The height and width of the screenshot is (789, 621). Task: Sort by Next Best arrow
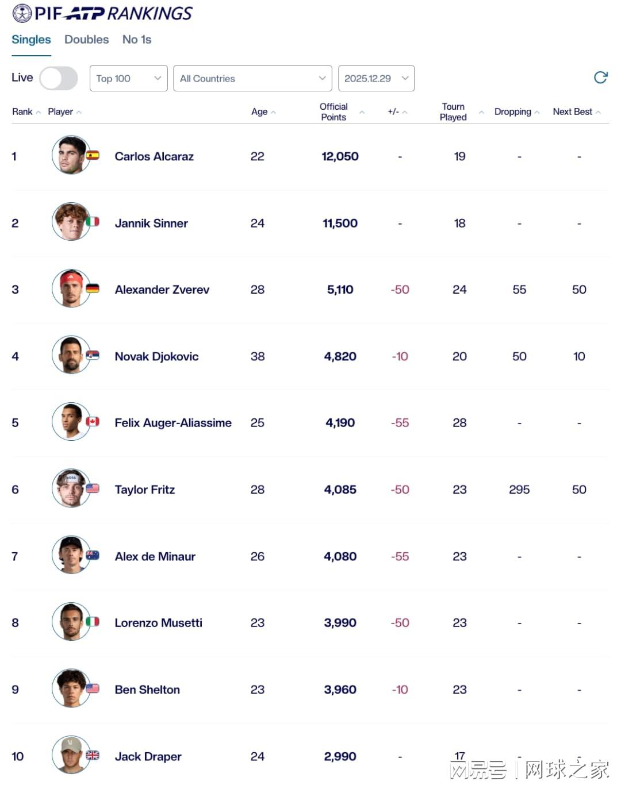click(x=598, y=112)
